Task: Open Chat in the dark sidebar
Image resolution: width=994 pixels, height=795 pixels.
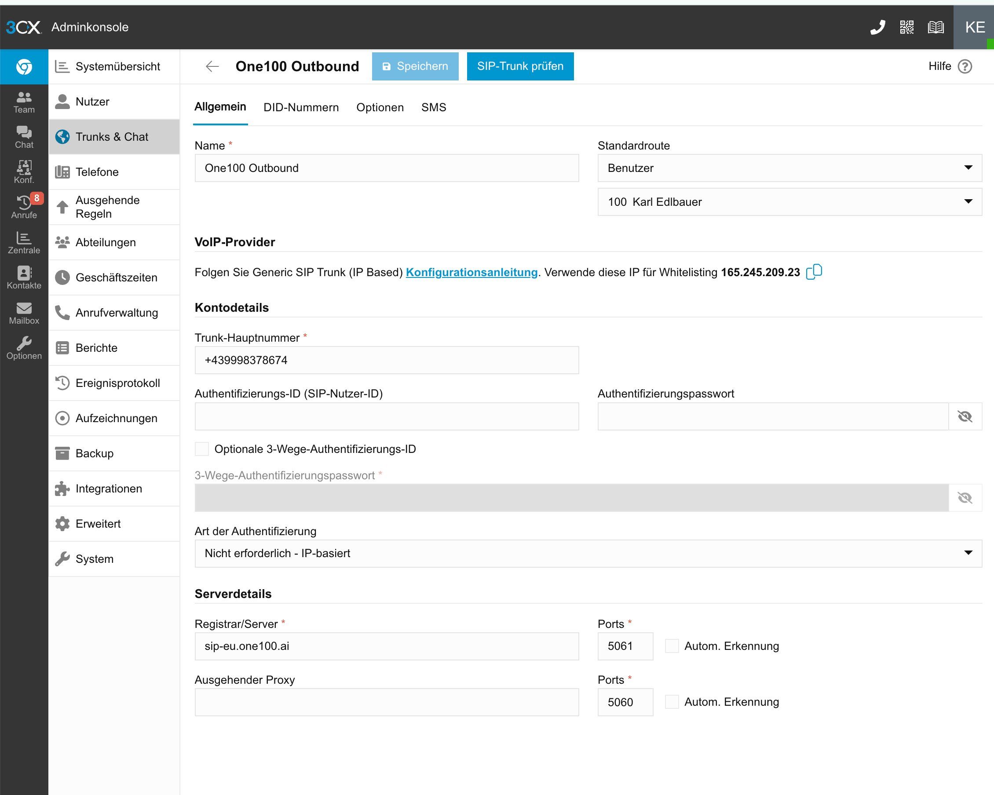Action: (x=24, y=137)
